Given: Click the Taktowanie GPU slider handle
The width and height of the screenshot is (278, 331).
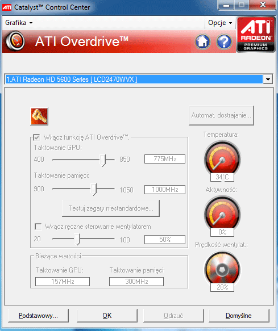Looking at the screenshot, I should tap(103, 160).
